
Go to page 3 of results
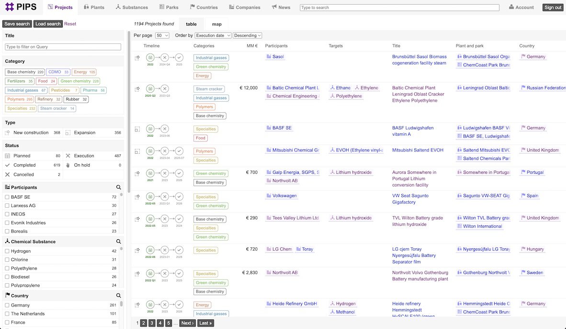click(152, 323)
